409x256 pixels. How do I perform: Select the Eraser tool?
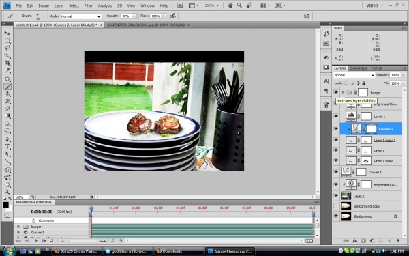7,109
